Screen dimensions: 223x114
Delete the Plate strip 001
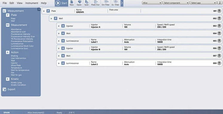[x=219, y=11]
